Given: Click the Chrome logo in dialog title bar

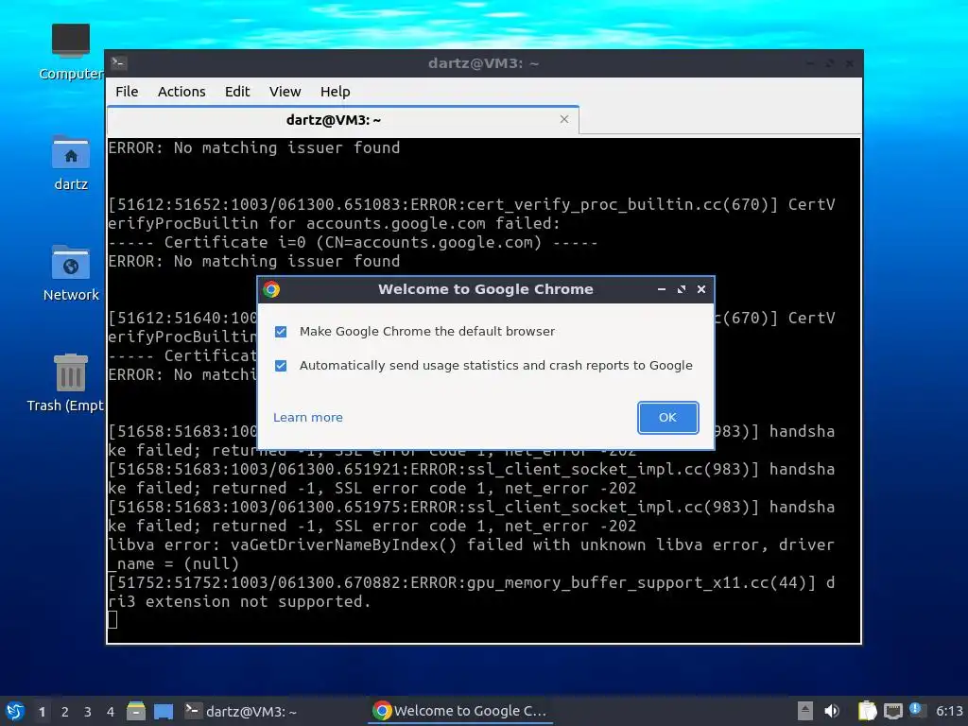Looking at the screenshot, I should (271, 289).
